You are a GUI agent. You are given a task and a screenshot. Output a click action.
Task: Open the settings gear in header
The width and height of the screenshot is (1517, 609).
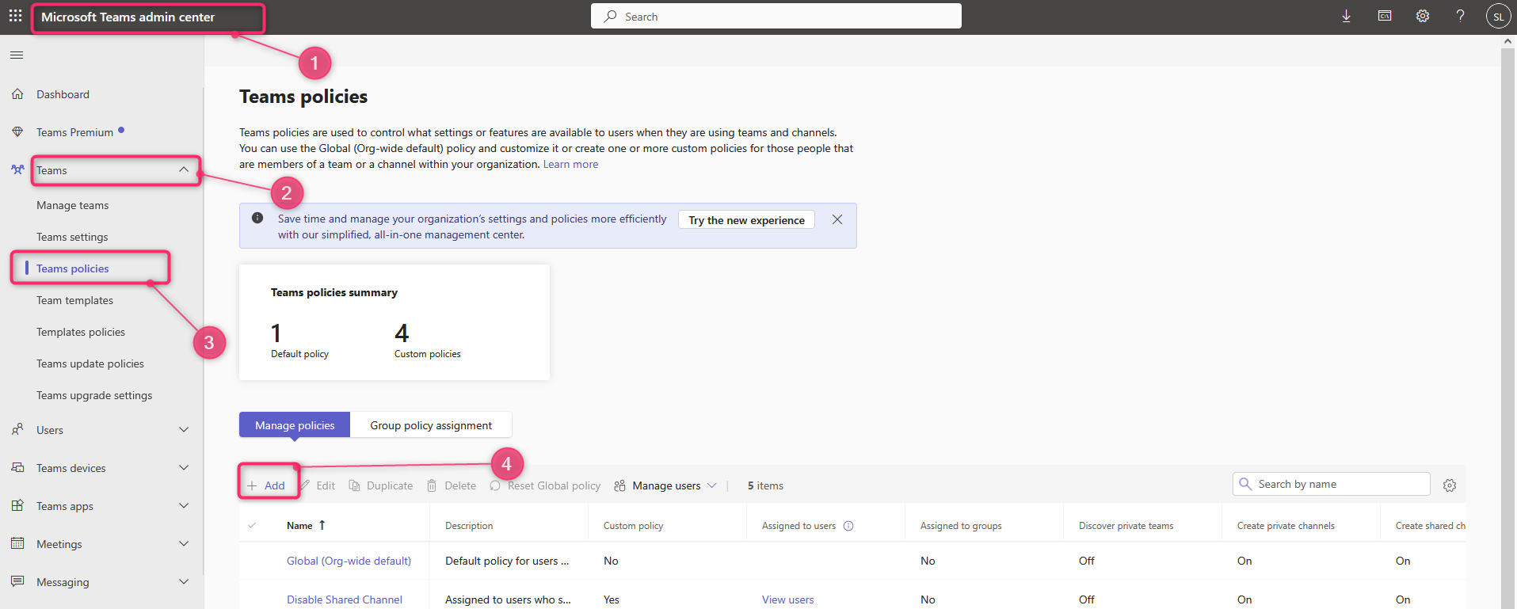coord(1423,16)
